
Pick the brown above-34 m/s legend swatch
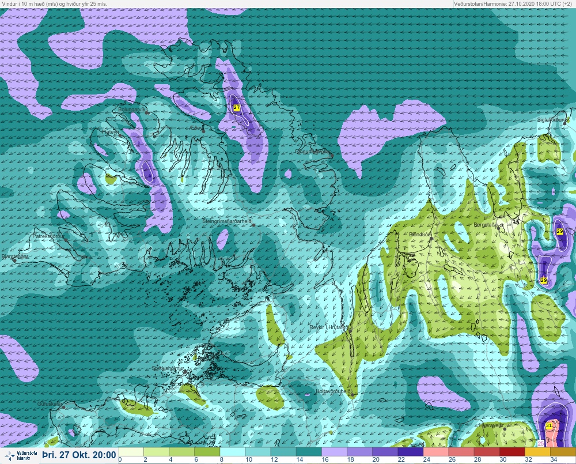[x=563, y=452]
